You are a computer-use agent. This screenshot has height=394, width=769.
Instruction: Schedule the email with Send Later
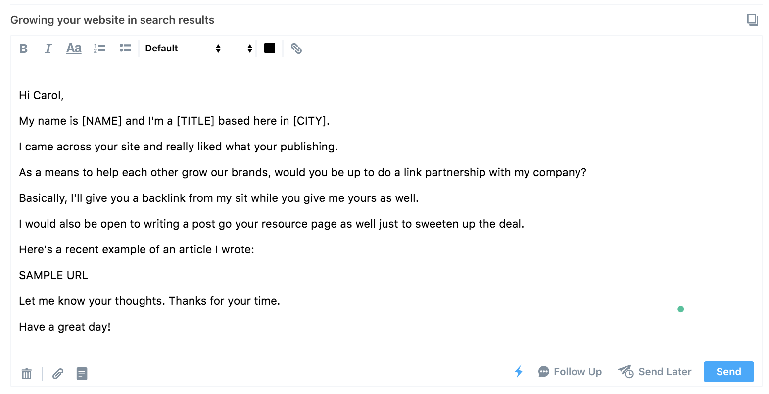click(x=655, y=372)
